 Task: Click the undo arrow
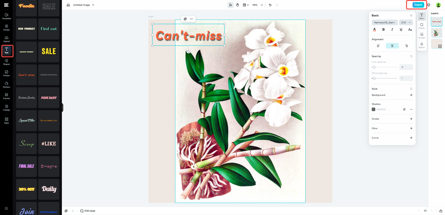point(270,5)
